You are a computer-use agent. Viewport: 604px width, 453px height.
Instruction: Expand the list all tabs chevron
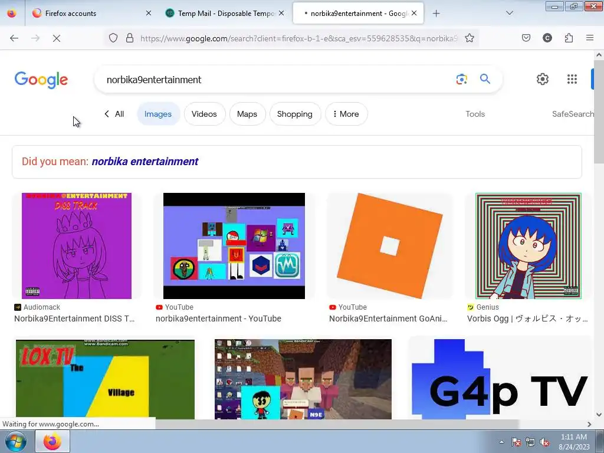[509, 13]
